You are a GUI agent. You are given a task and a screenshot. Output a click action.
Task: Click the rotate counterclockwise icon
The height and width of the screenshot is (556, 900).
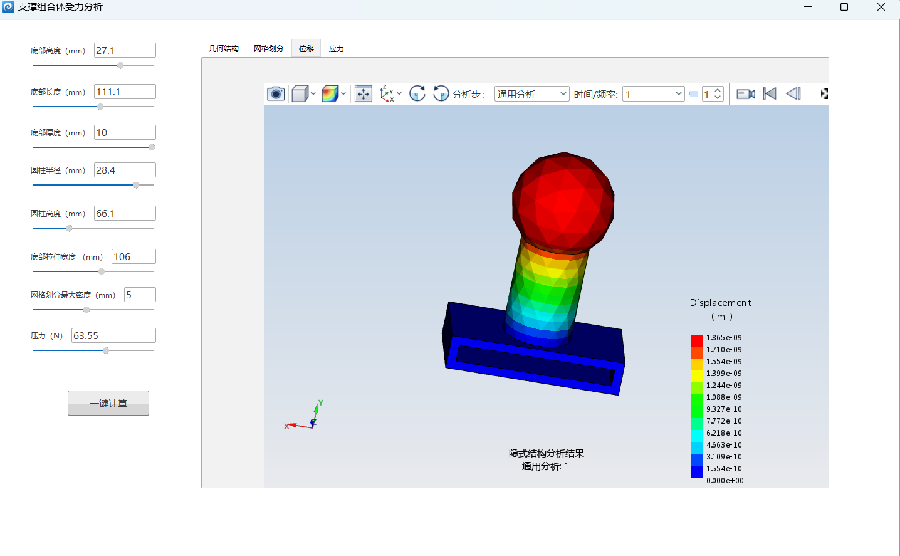coord(441,93)
